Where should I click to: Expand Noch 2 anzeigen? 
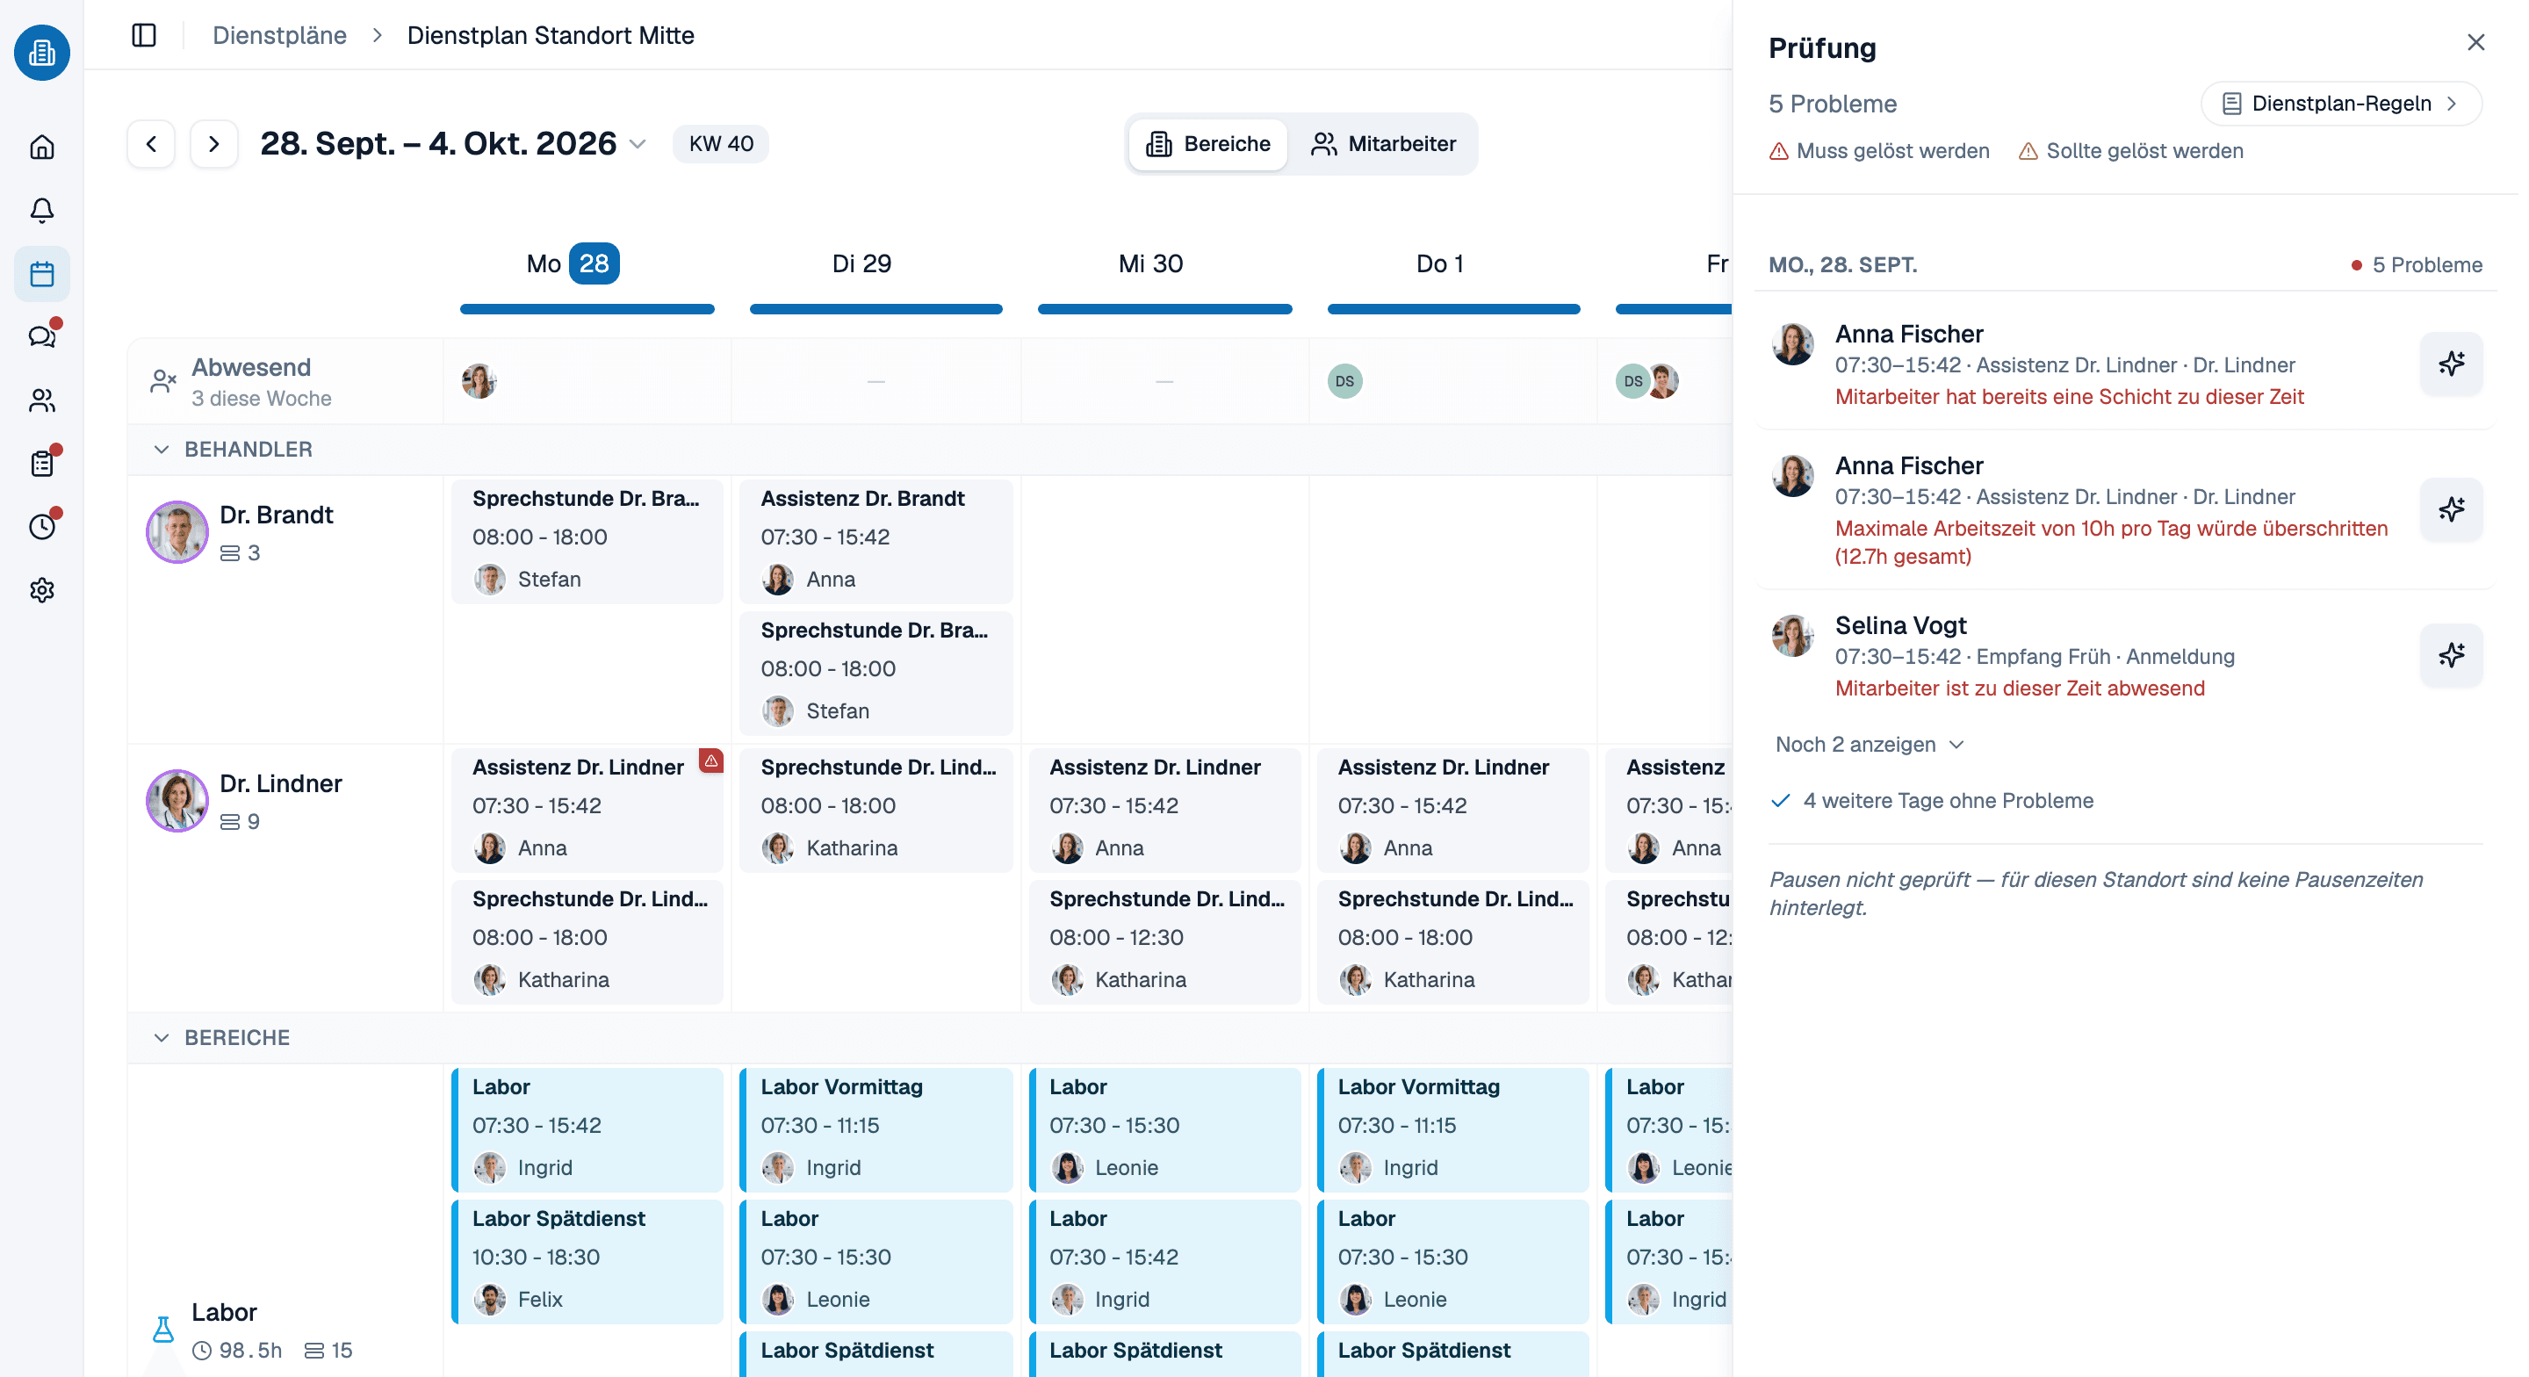pos(1870,745)
